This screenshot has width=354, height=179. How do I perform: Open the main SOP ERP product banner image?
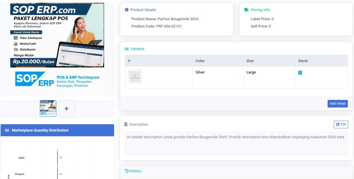pos(57,48)
